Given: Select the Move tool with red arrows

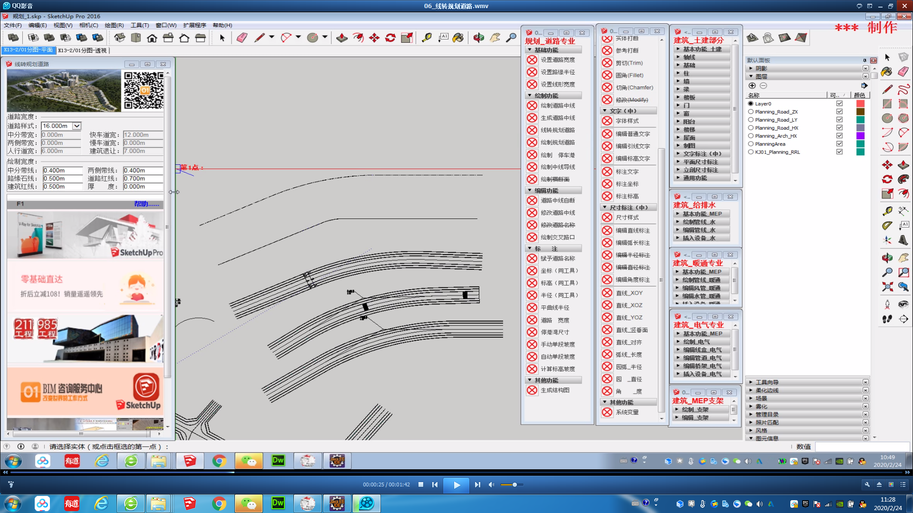Looking at the screenshot, I should (x=374, y=38).
